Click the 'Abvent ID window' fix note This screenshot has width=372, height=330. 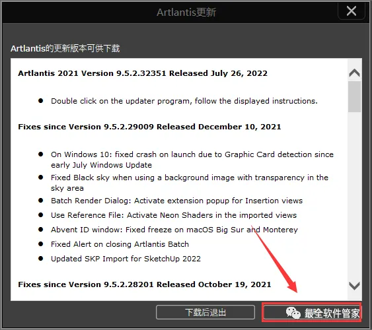tap(174, 230)
